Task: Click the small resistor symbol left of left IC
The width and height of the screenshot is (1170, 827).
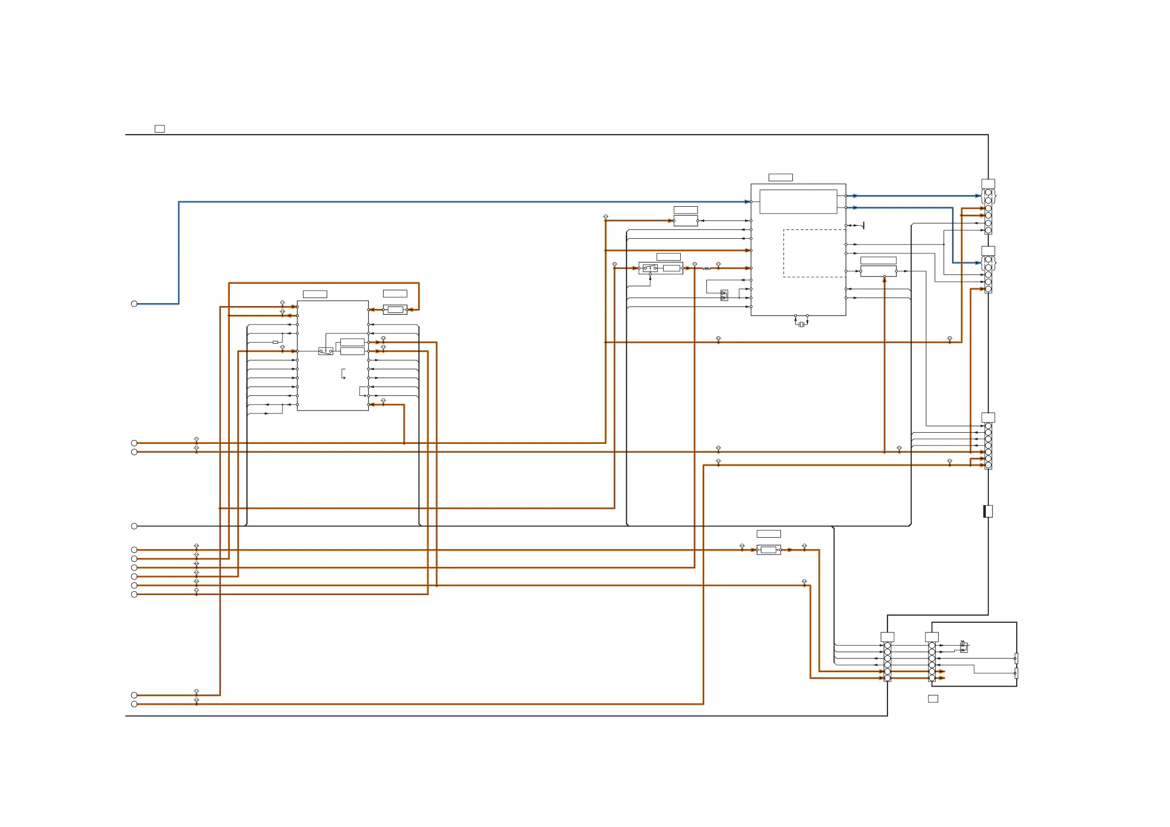Action: tap(275, 342)
